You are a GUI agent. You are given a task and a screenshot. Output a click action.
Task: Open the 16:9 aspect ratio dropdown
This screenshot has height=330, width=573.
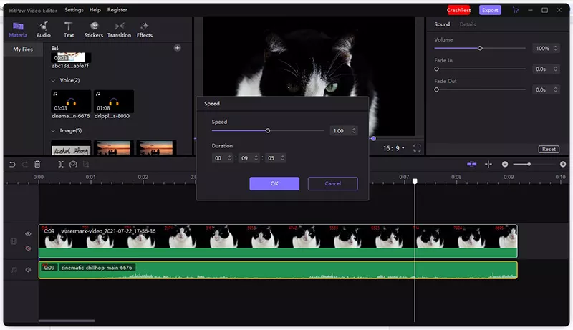point(395,148)
